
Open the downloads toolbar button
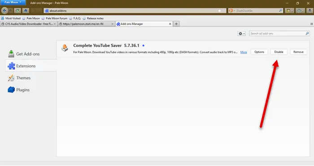tap(310, 11)
